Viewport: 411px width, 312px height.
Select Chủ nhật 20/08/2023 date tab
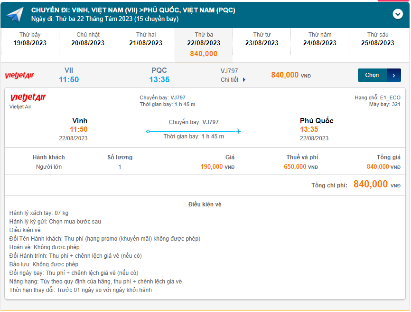88,39
